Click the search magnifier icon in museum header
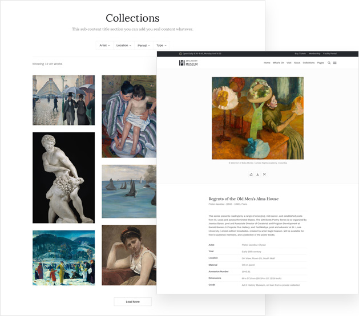 (x=329, y=63)
